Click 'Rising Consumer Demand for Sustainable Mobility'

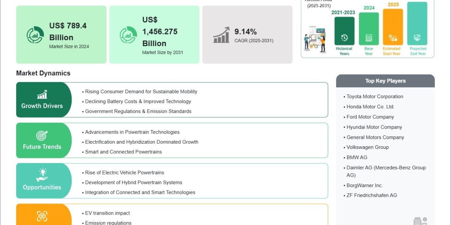click(141, 91)
